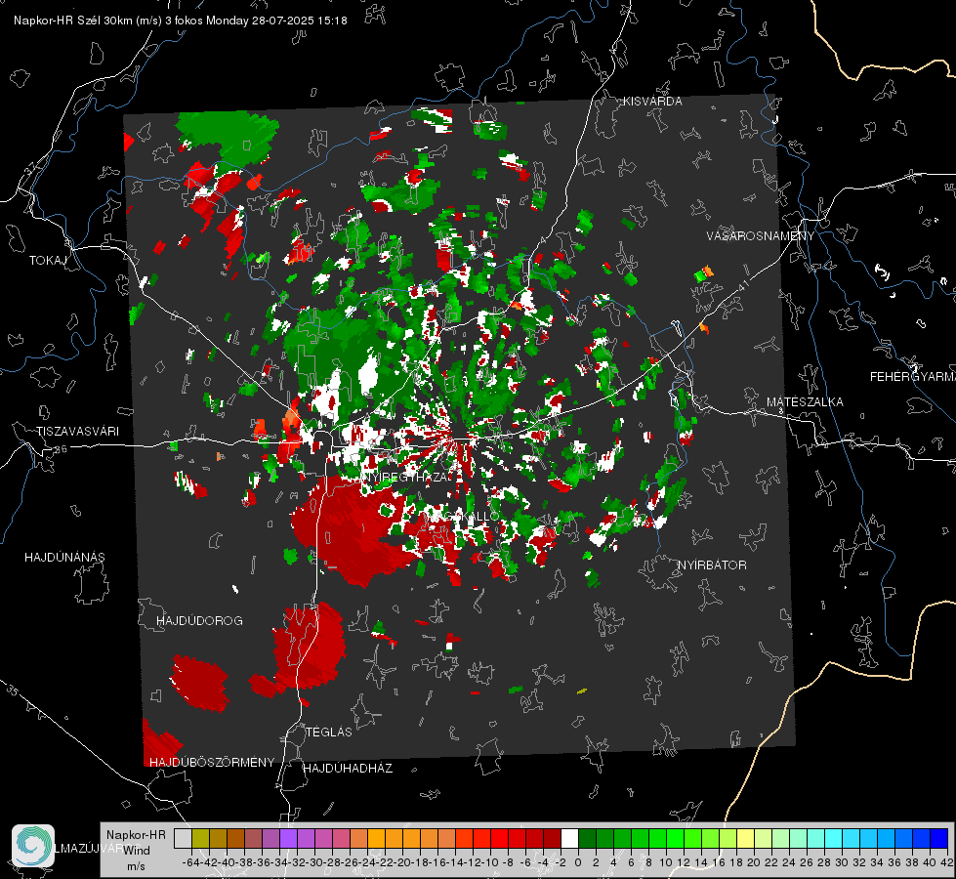This screenshot has height=879, width=956.
Task: Click the TÉGLÁS town label
Action: click(329, 732)
